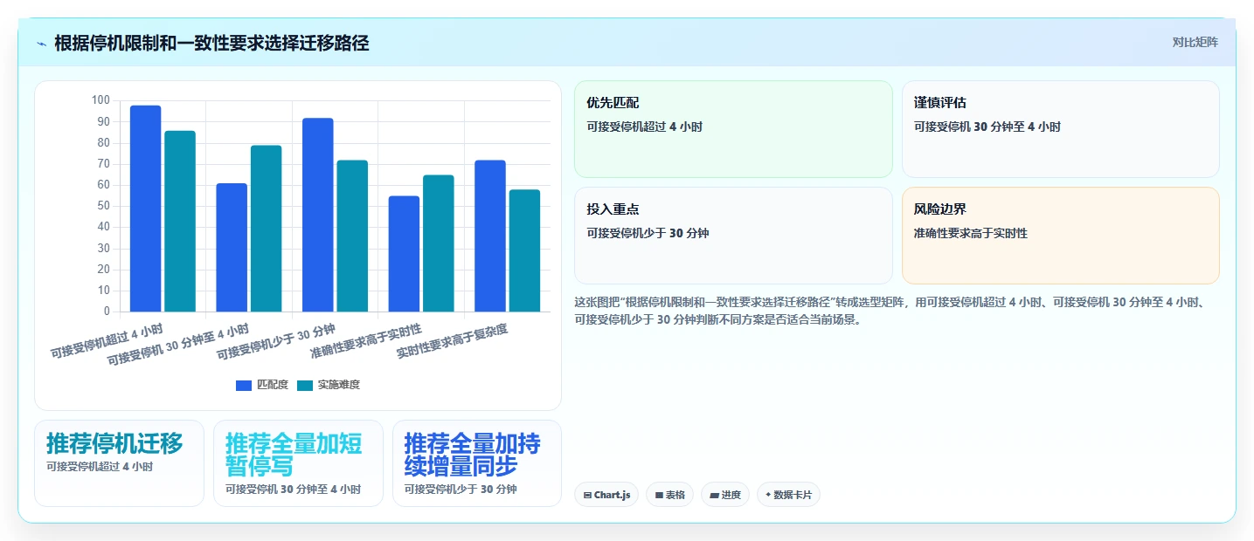Click subtitle 准确性要求高于实时性 in 风险边界 card

[x=971, y=233]
